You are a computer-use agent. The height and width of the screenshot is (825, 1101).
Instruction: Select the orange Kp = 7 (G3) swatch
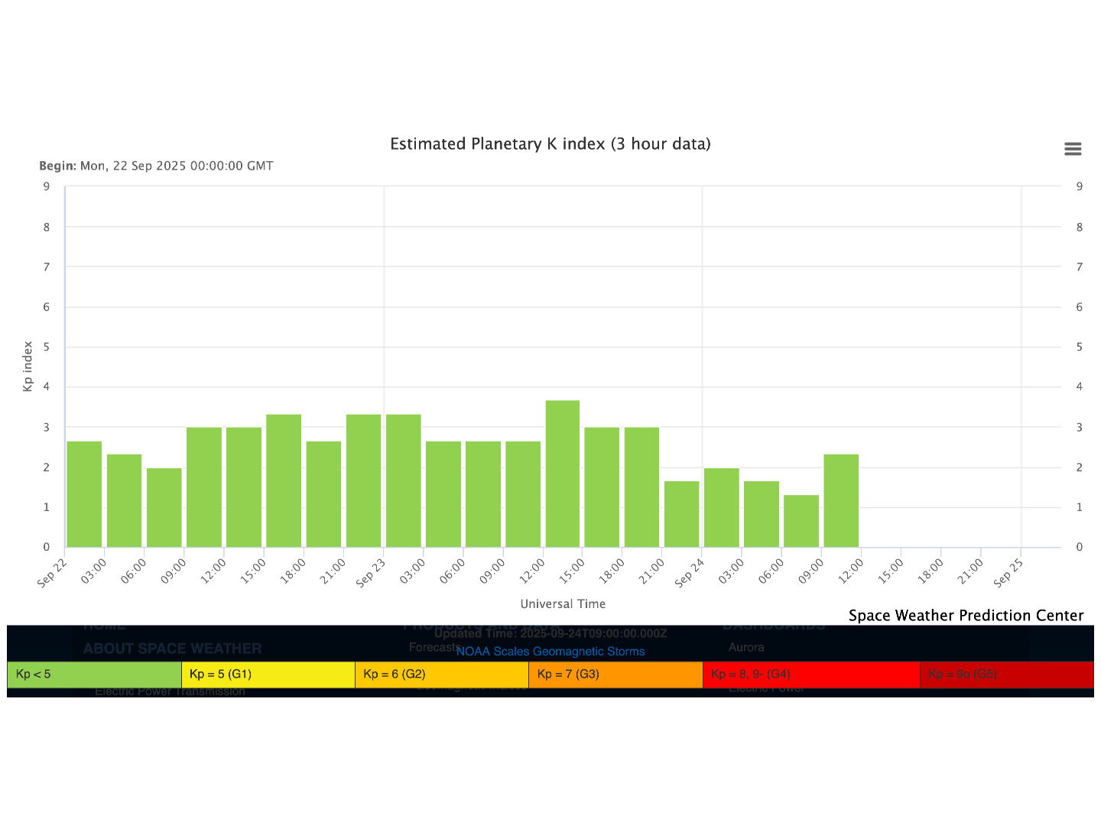point(615,675)
